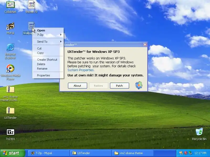The image size is (210, 157).
Task: Select the vm2 obama theme zip folder
Action: 10,89
